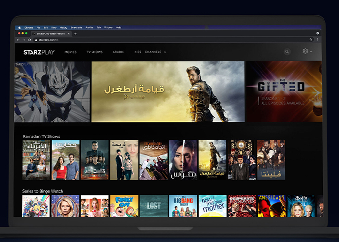Select the Family Guy thumbnail
The height and width of the screenshot is (242, 339).
point(124,206)
